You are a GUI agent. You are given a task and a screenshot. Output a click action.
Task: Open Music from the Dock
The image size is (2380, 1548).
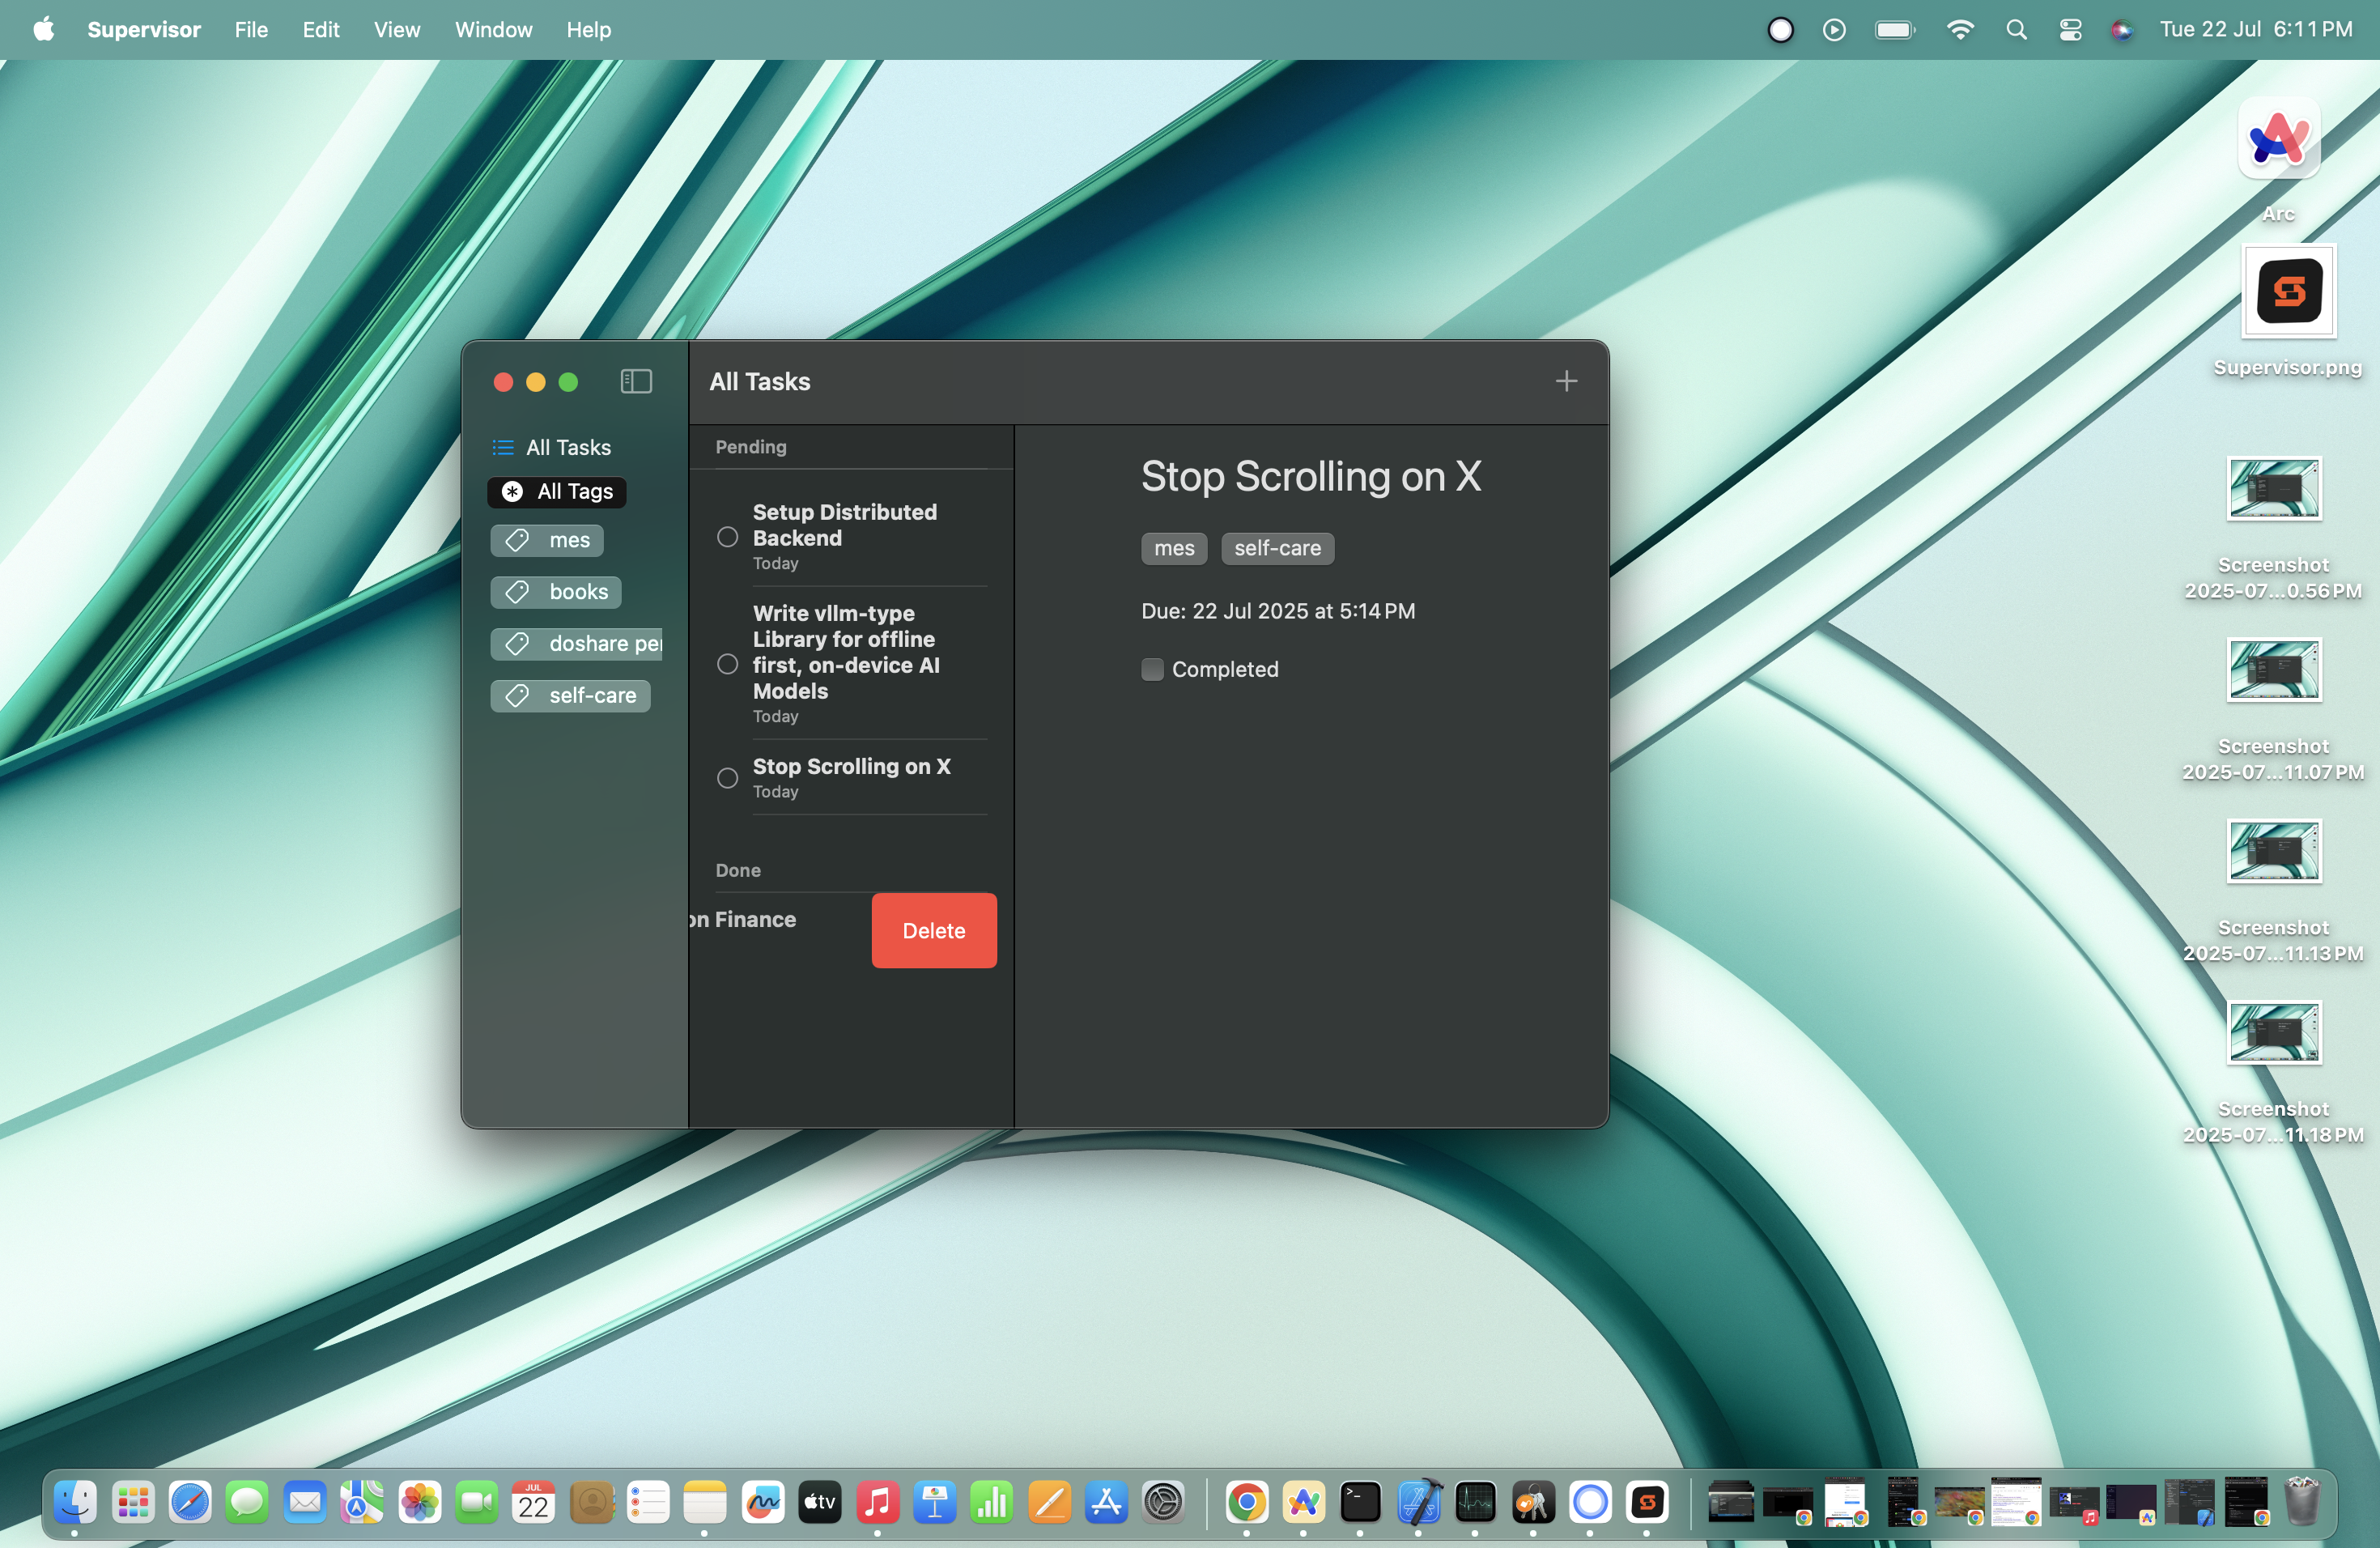coord(877,1502)
